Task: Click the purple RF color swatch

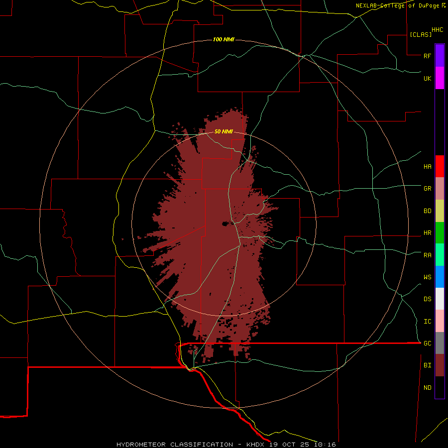Action: 440,56
